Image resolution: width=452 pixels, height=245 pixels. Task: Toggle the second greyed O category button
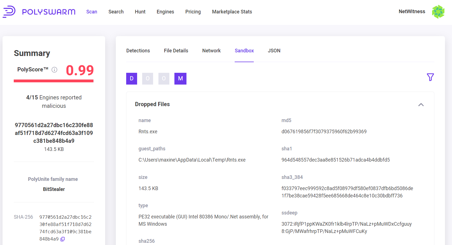[x=164, y=79]
